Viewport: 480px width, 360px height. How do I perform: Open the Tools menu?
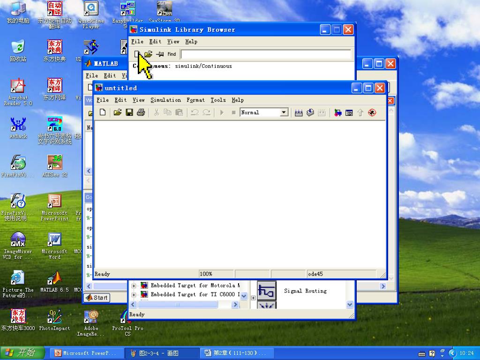(218, 100)
